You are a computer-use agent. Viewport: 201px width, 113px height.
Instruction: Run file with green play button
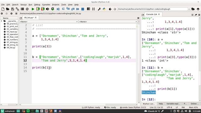(33, 9)
